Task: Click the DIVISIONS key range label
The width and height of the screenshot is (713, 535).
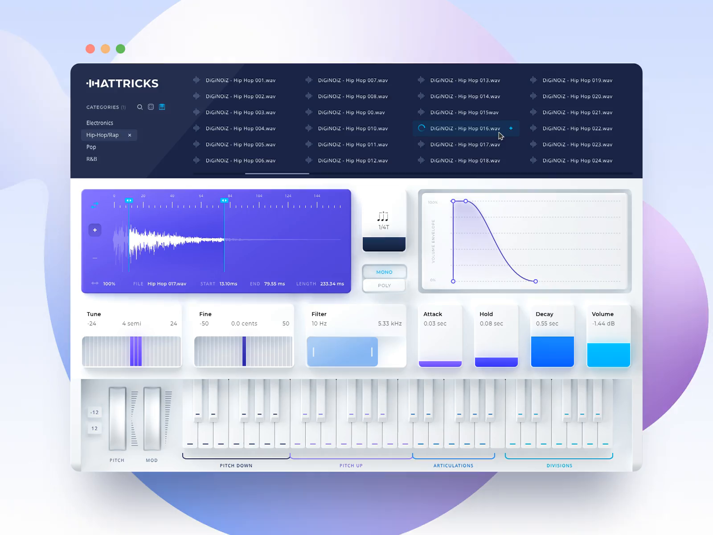Action: (x=560, y=465)
